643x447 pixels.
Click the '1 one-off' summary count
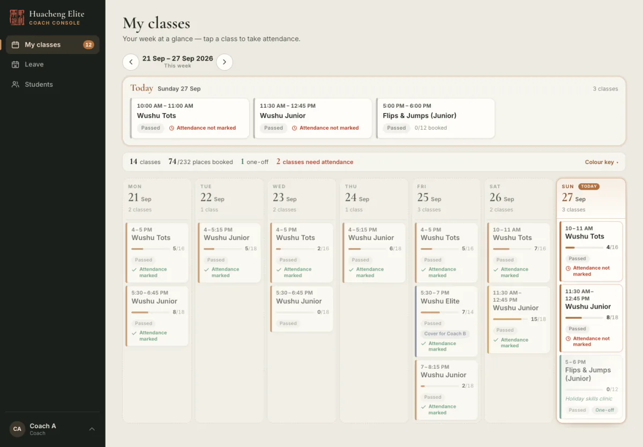coord(255,162)
